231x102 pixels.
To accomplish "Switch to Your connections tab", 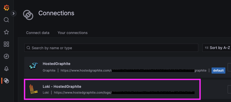I will (x=73, y=33).
